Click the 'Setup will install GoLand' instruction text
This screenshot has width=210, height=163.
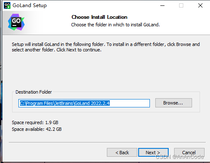(x=106, y=47)
